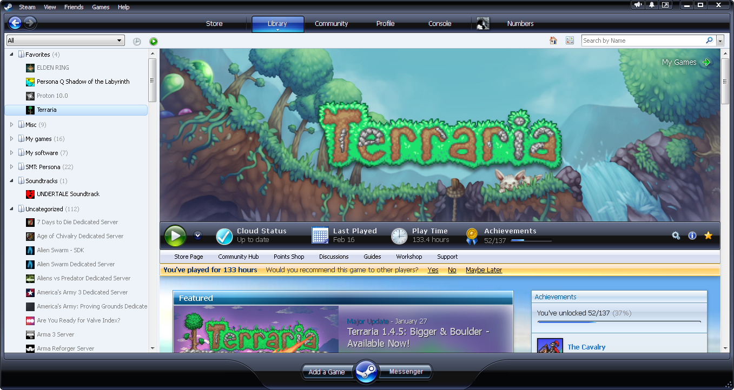Open the library home icon
The width and height of the screenshot is (734, 390).
point(553,41)
